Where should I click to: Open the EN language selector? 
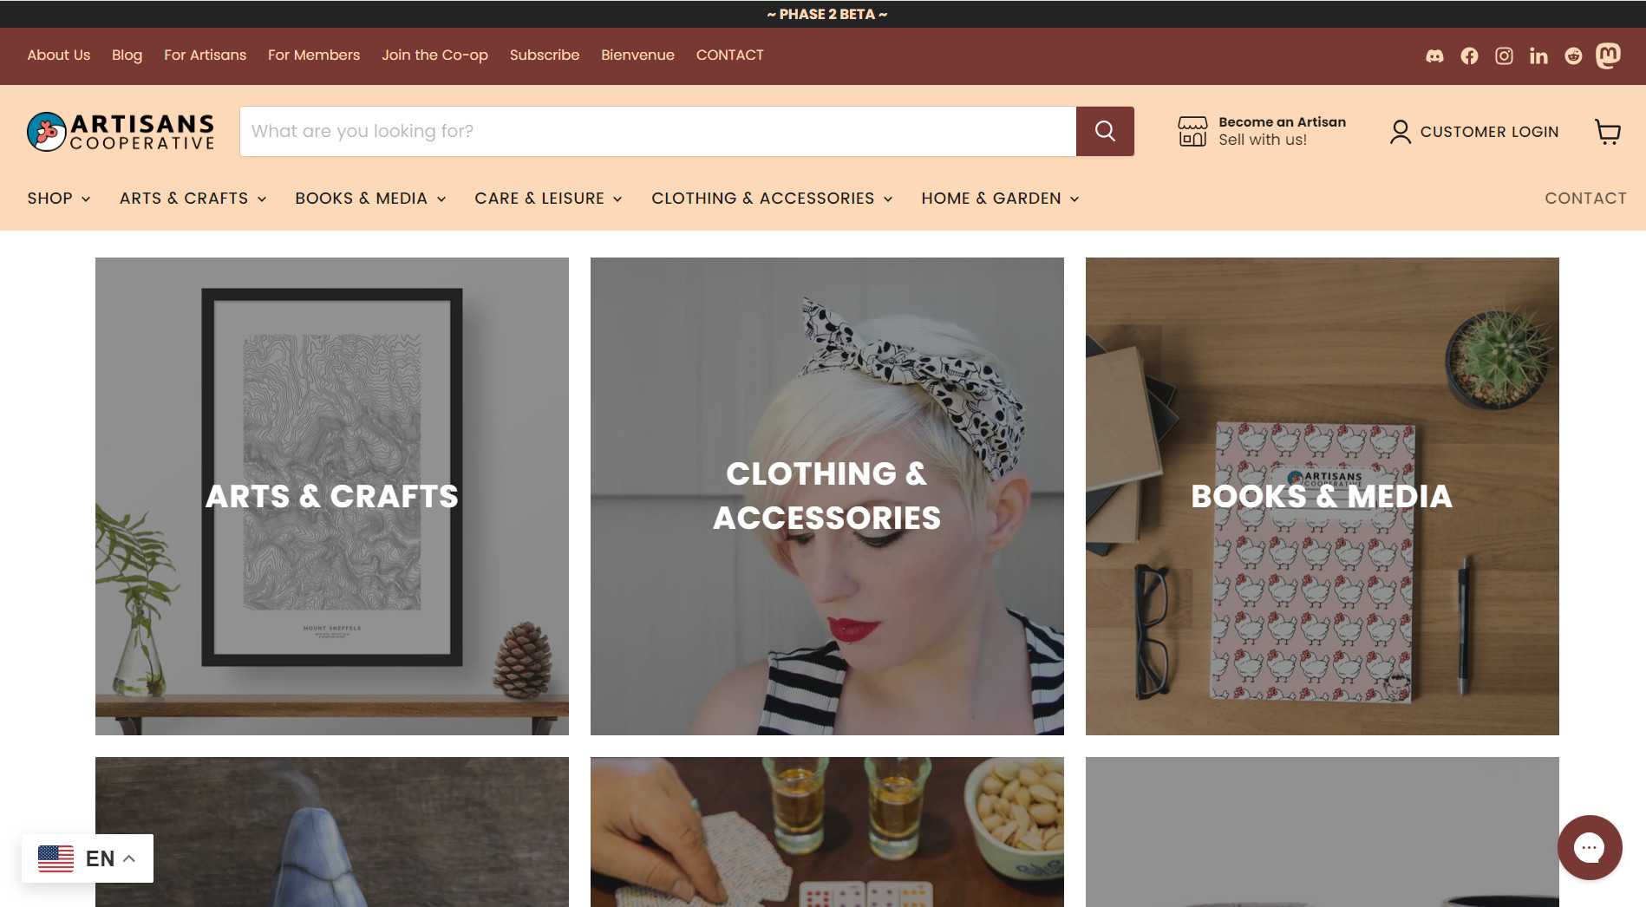point(88,858)
